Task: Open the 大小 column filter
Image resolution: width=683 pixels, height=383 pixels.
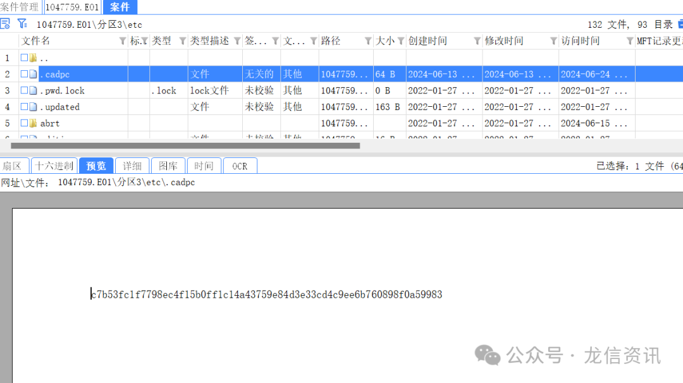Action: (400, 41)
